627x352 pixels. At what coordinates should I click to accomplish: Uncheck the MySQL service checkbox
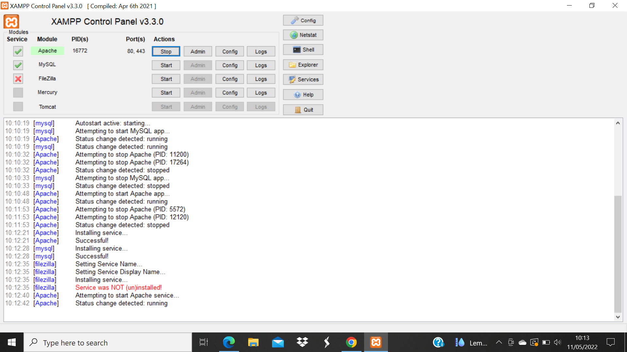pos(18,65)
